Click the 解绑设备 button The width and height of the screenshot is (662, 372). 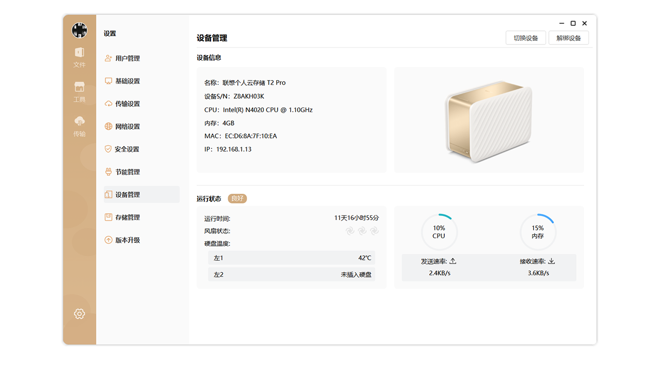568,38
